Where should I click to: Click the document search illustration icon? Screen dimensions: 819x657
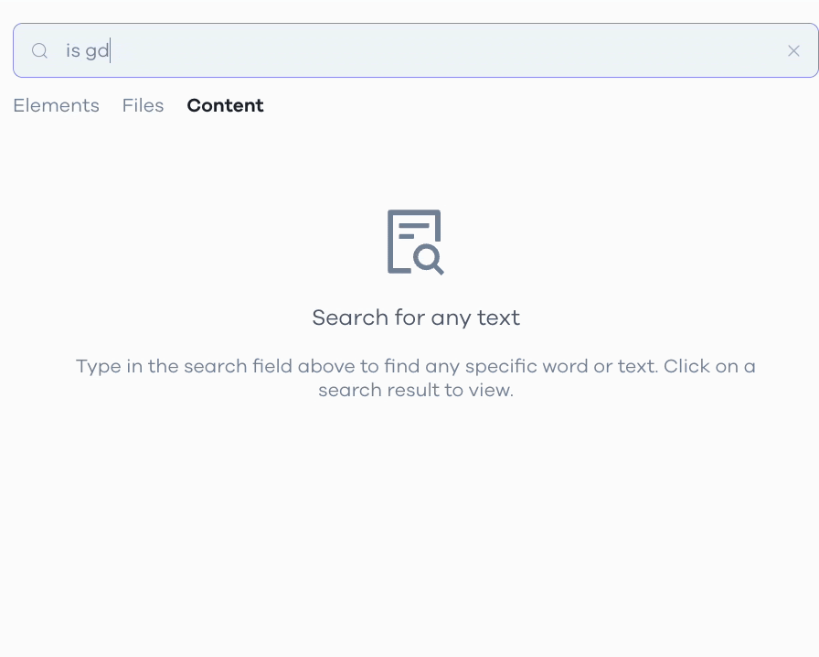coord(415,242)
